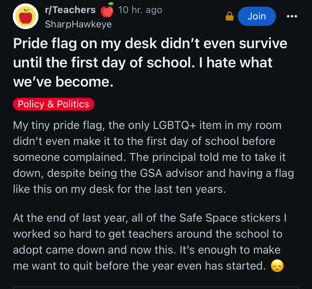Open the three-dot post options menu
Viewport: 312px width, 289px height.
[292, 16]
